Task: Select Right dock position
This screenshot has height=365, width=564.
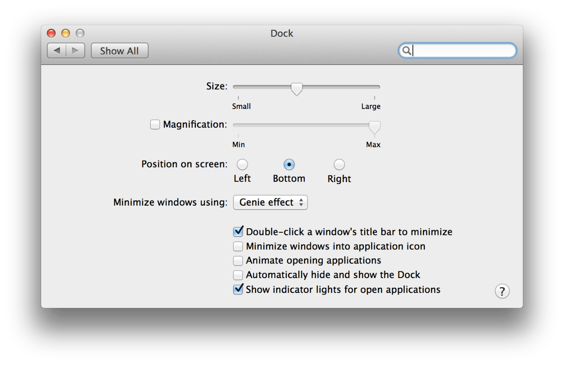Action: pyautogui.click(x=339, y=164)
